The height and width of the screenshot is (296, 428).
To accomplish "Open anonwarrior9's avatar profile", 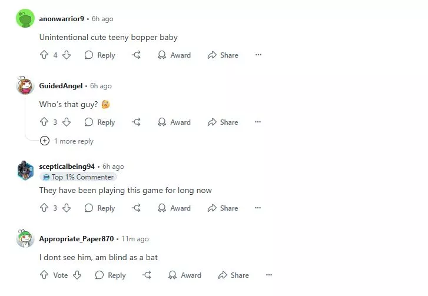I will tap(25, 19).
